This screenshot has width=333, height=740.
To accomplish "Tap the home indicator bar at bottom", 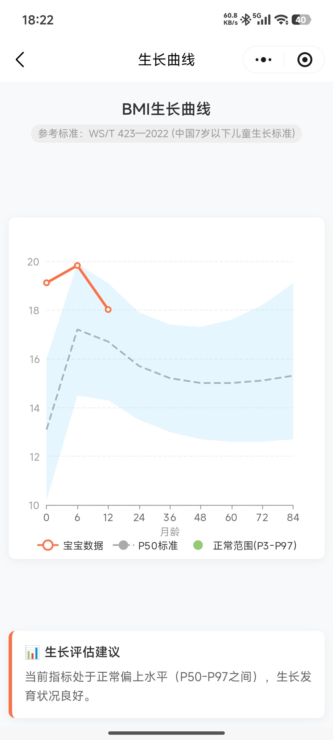I will pyautogui.click(x=166, y=733).
